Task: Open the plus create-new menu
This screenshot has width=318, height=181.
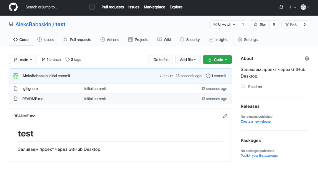Action: (292, 7)
